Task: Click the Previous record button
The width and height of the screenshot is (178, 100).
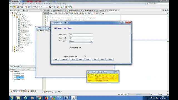Action: pos(65,59)
